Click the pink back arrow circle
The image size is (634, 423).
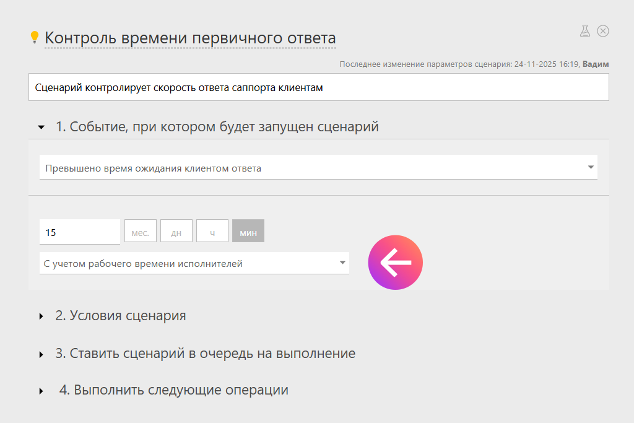coord(395,263)
